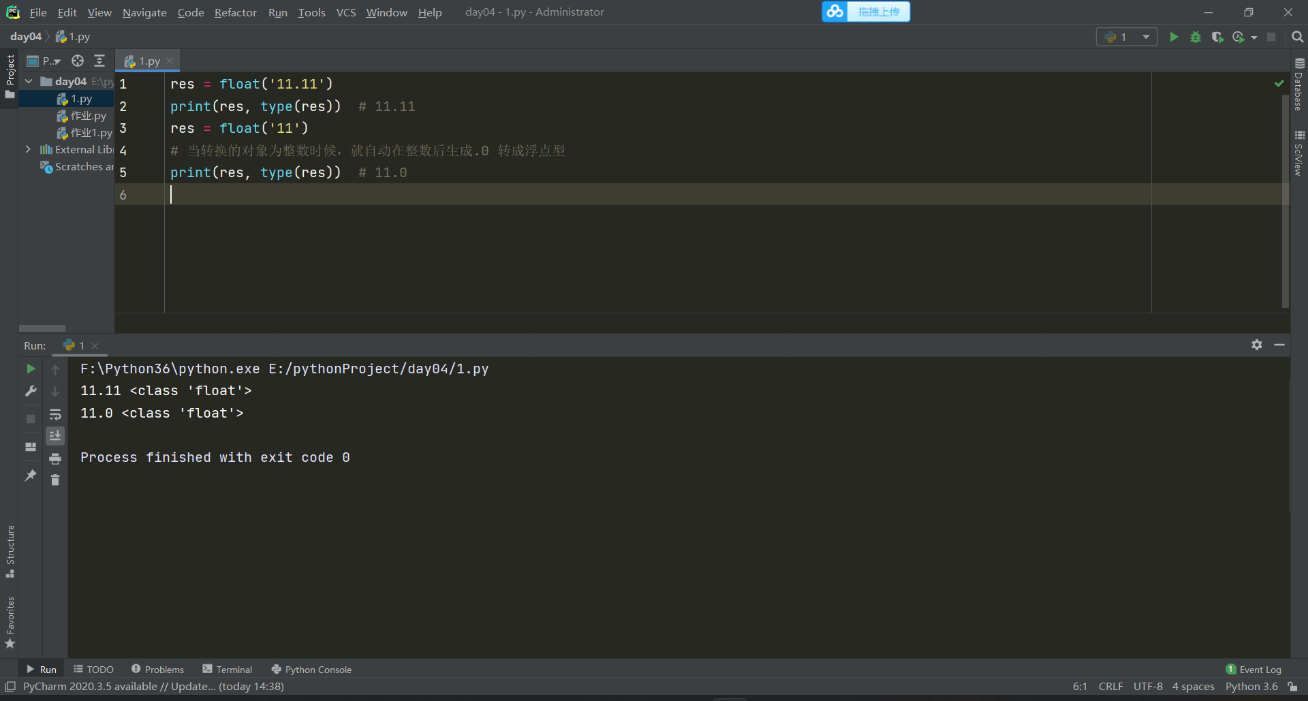Toggle pin tab in Run panel

tap(31, 476)
